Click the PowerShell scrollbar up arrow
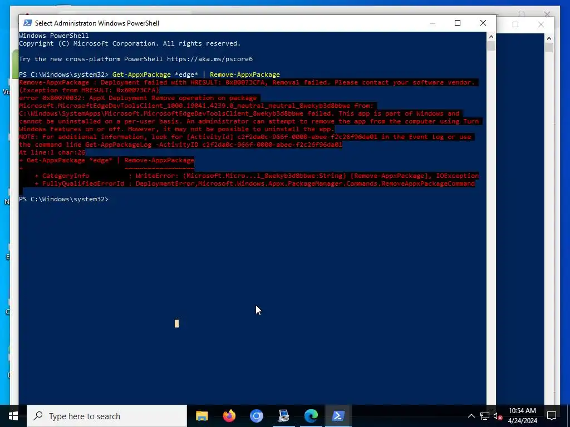This screenshot has width=570, height=427. 491,36
